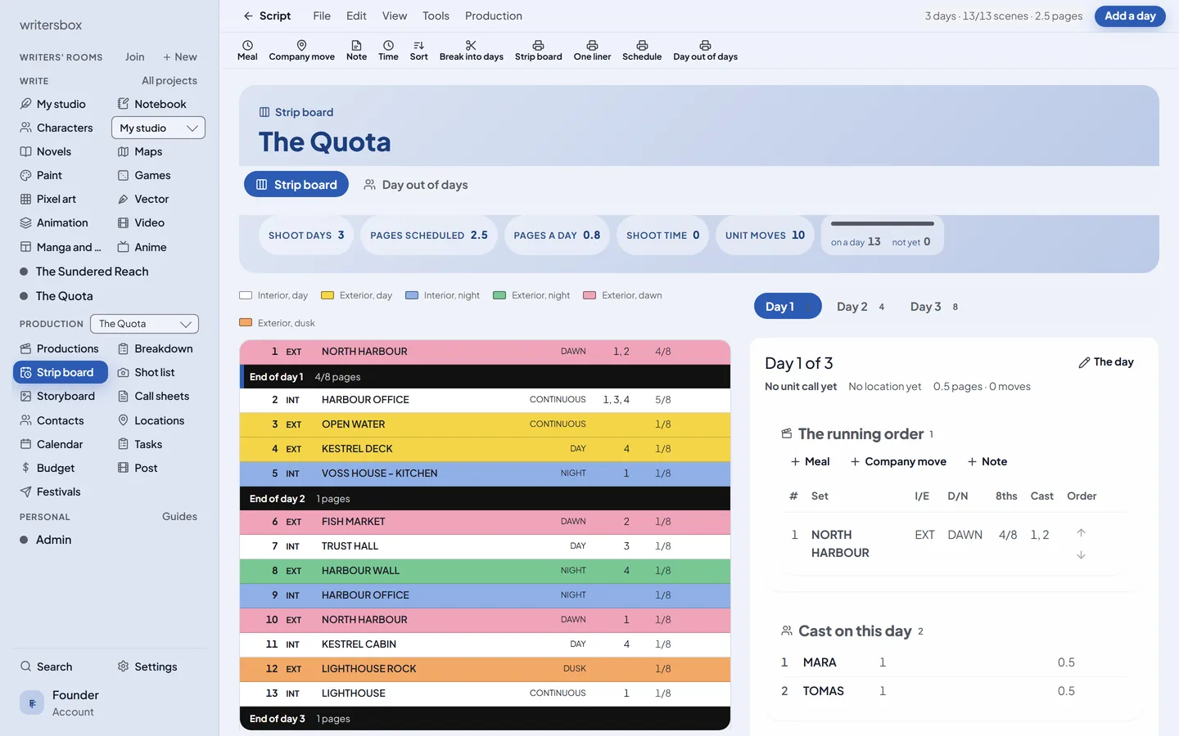The width and height of the screenshot is (1179, 736).
Task: Print Day out of days report
Action: [705, 51]
